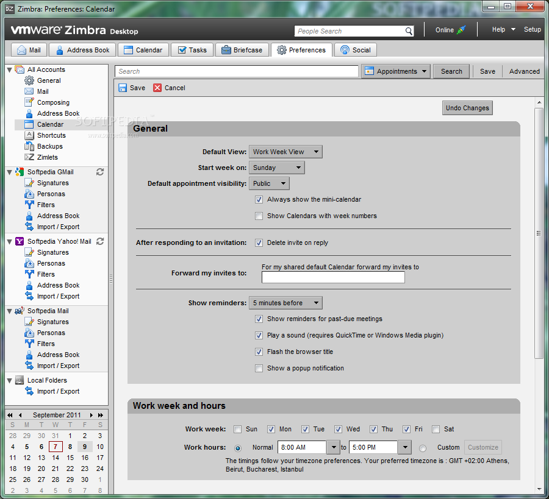The height and width of the screenshot is (499, 549).
Task: Switch to the Social tab
Action: tap(356, 50)
